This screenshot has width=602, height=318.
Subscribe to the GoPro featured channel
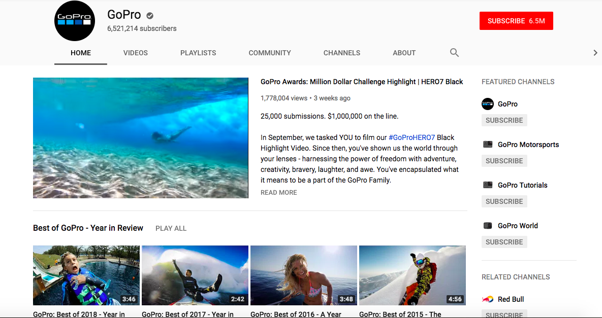pos(504,120)
